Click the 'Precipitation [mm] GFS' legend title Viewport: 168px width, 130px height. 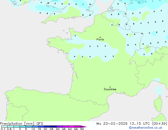(x=21, y=124)
